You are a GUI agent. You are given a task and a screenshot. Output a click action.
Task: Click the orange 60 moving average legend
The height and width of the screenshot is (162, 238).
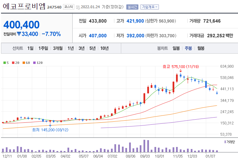(26, 63)
